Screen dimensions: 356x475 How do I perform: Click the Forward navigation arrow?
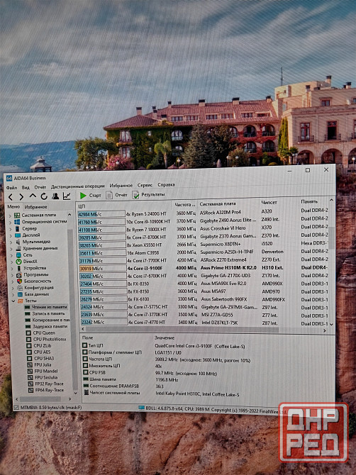[21, 197]
